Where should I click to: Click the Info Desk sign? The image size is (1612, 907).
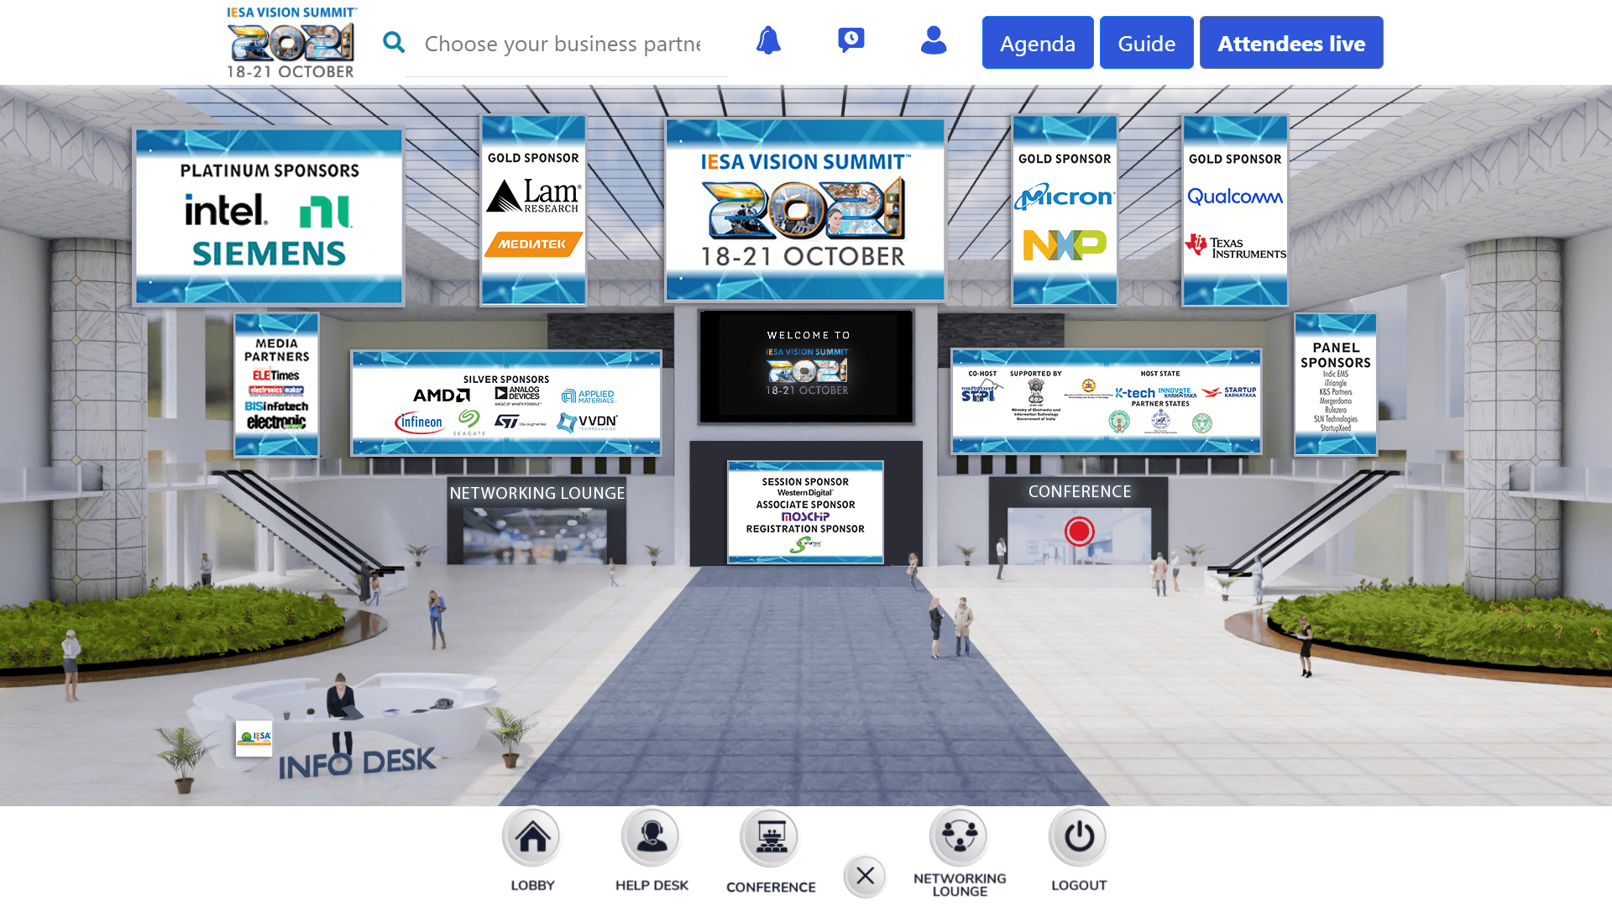[357, 763]
